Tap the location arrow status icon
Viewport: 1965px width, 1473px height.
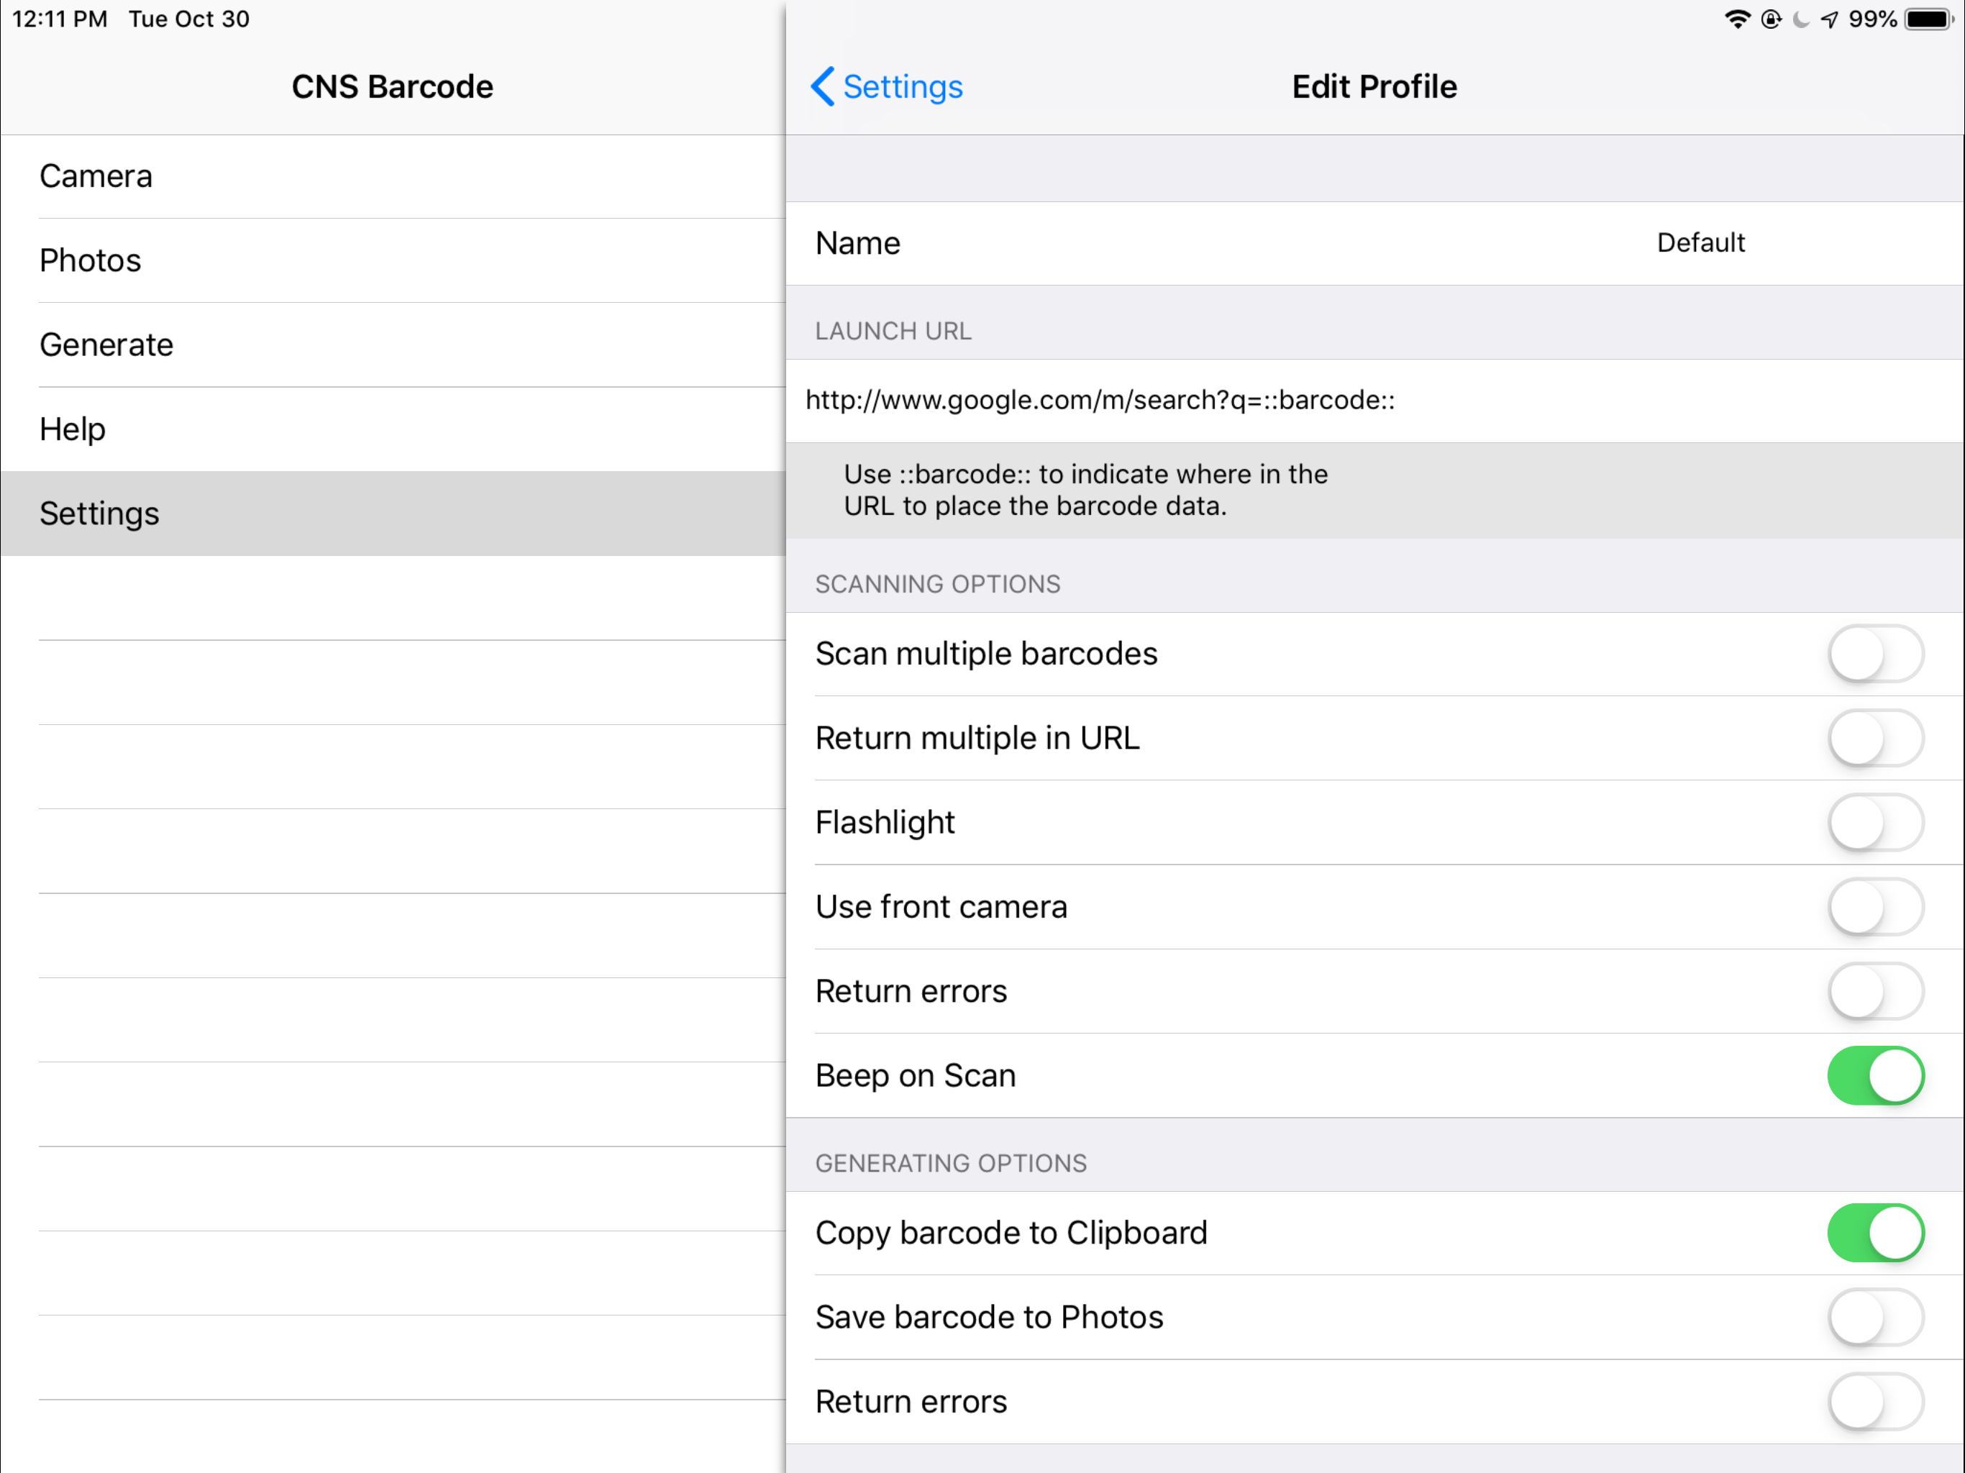(1830, 19)
